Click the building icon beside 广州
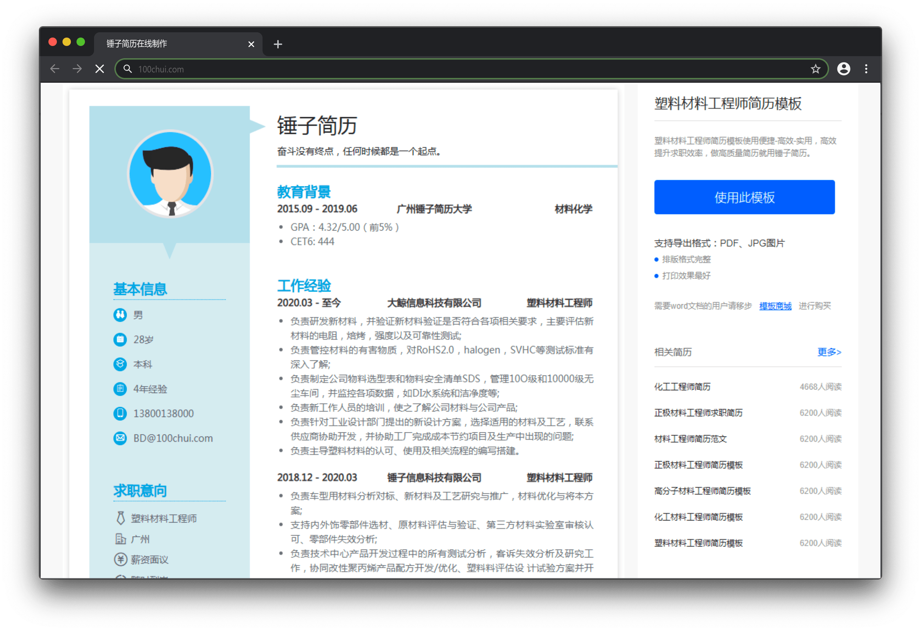The height and width of the screenshot is (631, 921). click(120, 539)
